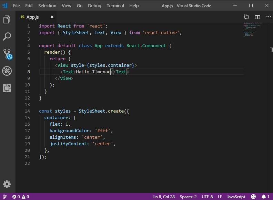This screenshot has height=200, width=273.
Task: Open the Debug view icon
Action: pyautogui.click(x=7, y=71)
